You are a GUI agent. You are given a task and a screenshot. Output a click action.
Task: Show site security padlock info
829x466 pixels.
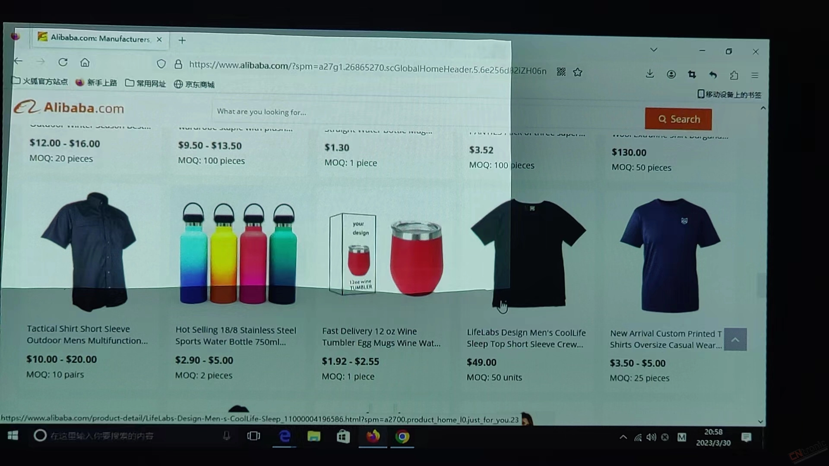click(x=178, y=64)
